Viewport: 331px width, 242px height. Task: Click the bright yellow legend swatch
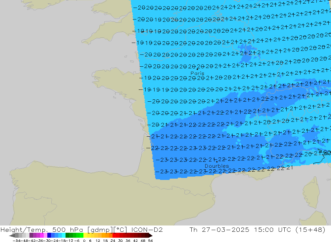tap(85, 235)
